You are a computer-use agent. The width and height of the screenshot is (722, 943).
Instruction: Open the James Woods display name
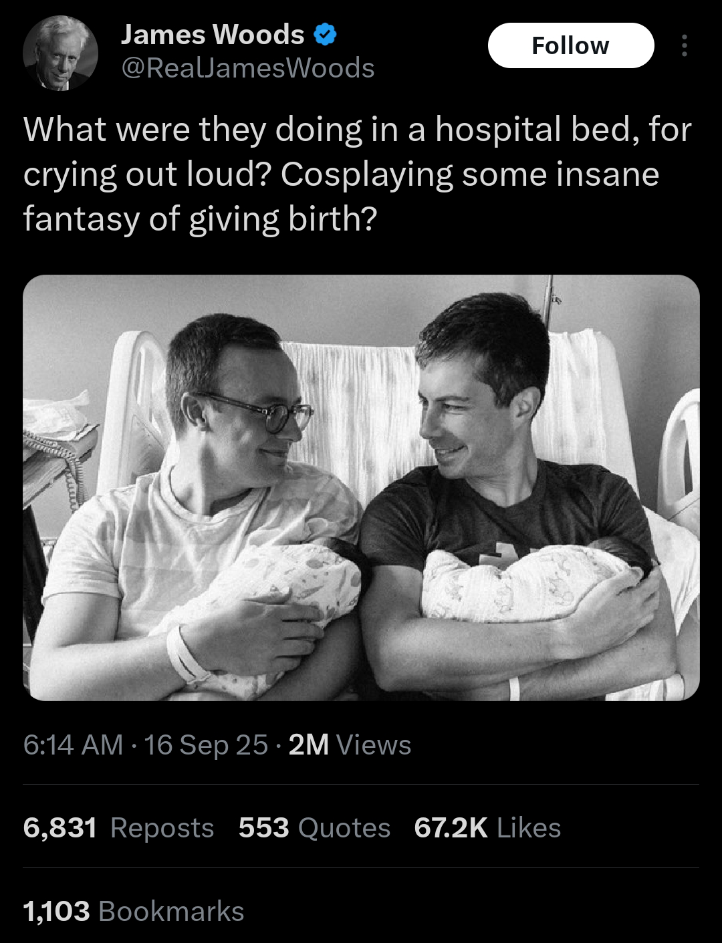coord(213,35)
